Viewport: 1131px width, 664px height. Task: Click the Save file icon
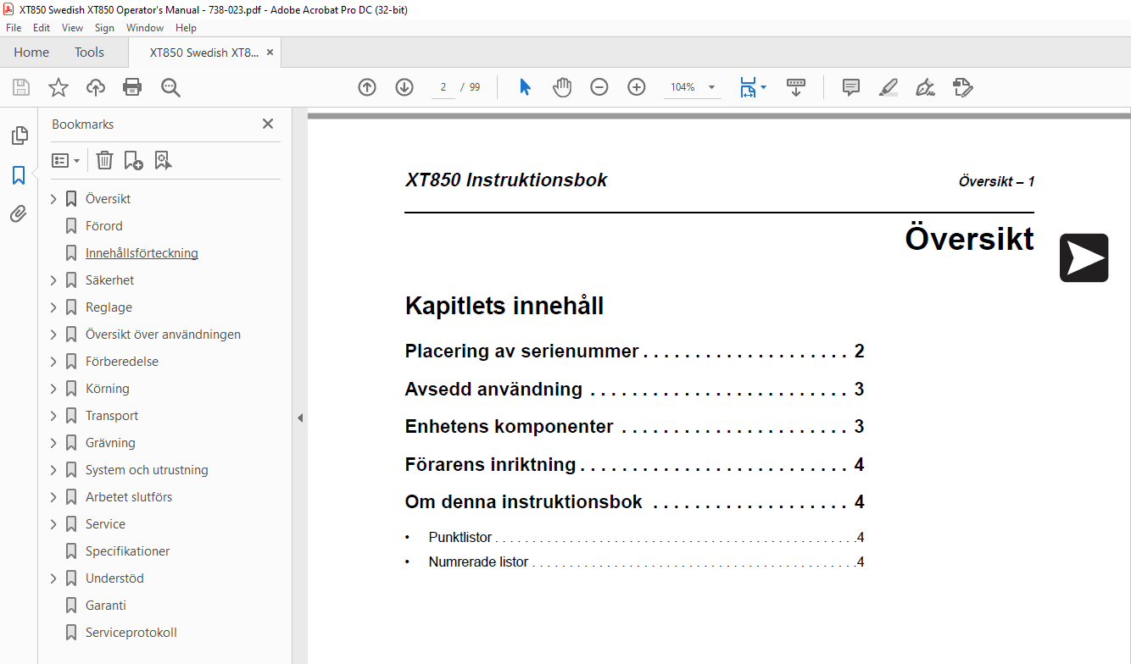pos(21,87)
